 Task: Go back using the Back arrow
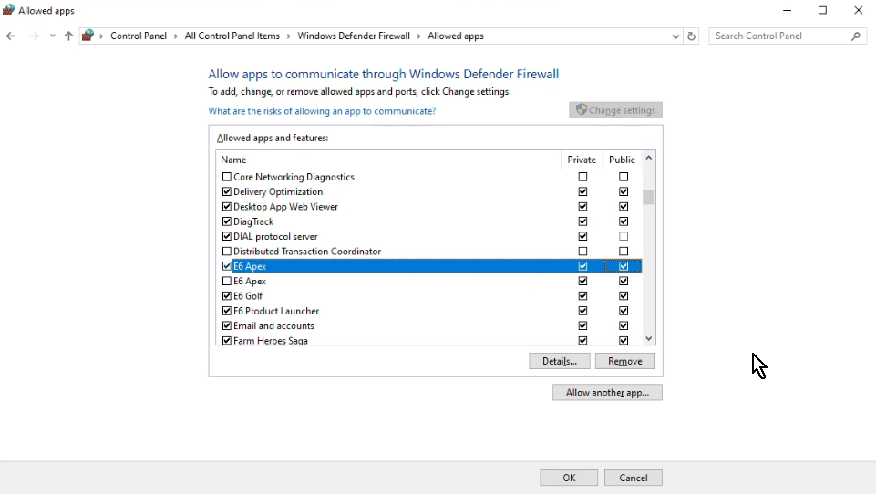[x=11, y=36]
